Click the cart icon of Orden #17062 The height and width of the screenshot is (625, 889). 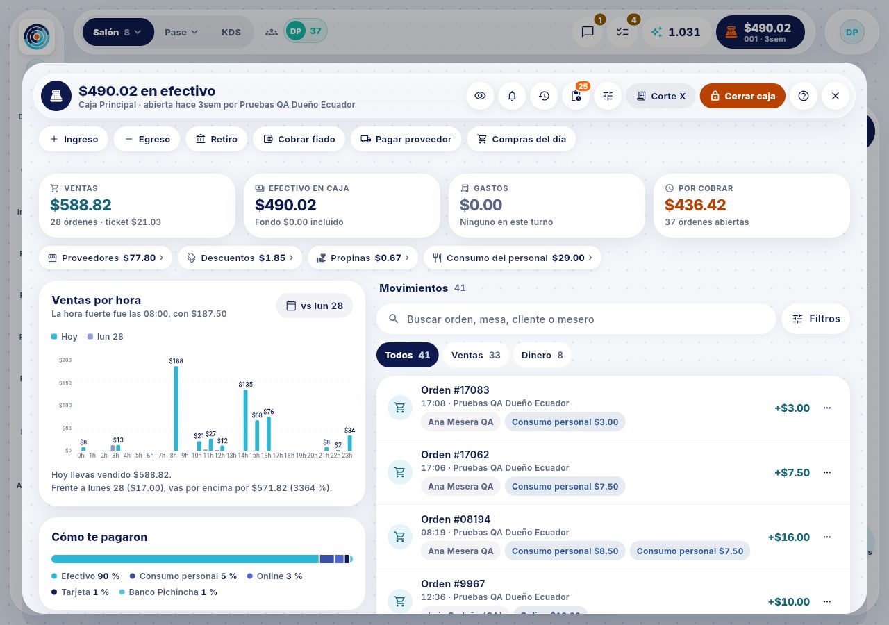pos(400,472)
